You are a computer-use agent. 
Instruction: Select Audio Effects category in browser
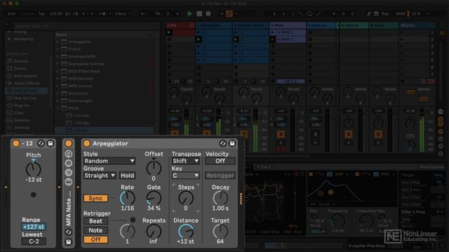coord(27,83)
